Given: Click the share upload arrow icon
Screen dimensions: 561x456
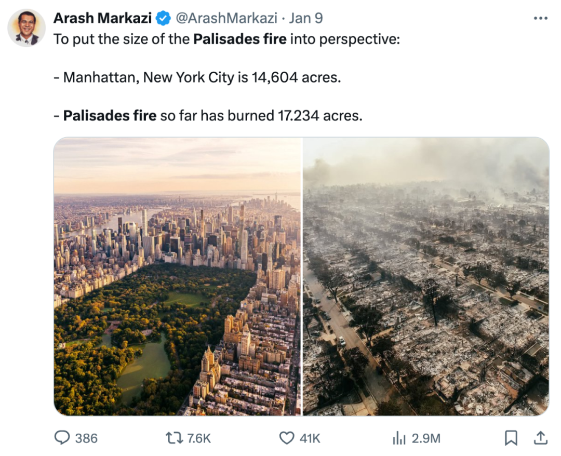Looking at the screenshot, I should point(541,438).
